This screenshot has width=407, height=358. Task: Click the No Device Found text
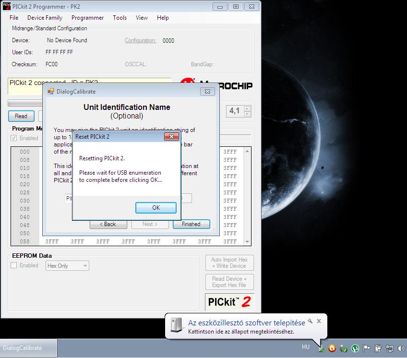67,40
